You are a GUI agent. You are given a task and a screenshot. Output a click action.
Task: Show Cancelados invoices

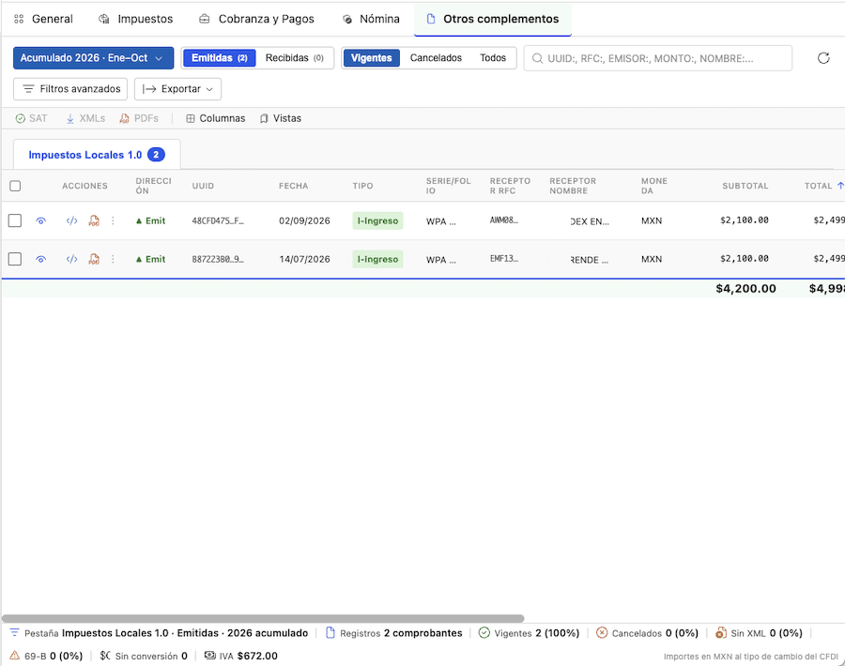click(x=436, y=58)
